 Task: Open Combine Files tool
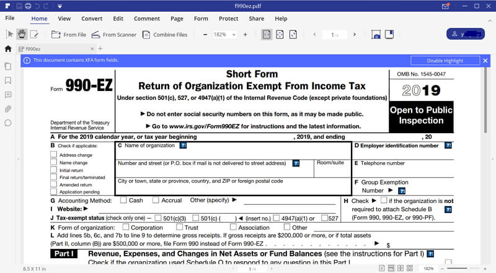164,35
